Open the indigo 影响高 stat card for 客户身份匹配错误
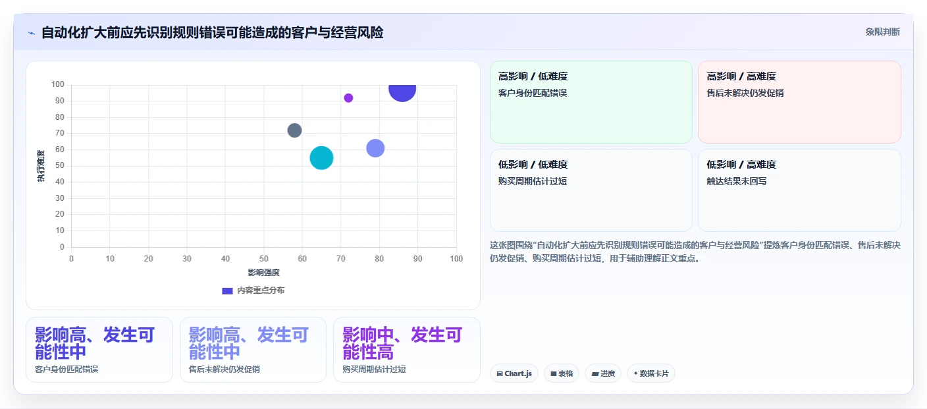The width and height of the screenshot is (927, 409). [x=99, y=350]
